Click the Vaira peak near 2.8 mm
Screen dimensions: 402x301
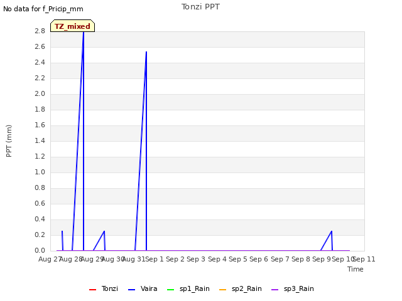(84, 32)
